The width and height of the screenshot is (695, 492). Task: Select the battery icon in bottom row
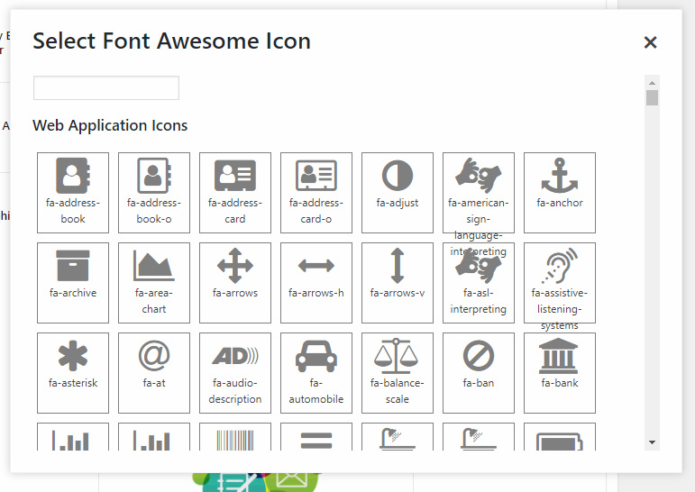560,437
